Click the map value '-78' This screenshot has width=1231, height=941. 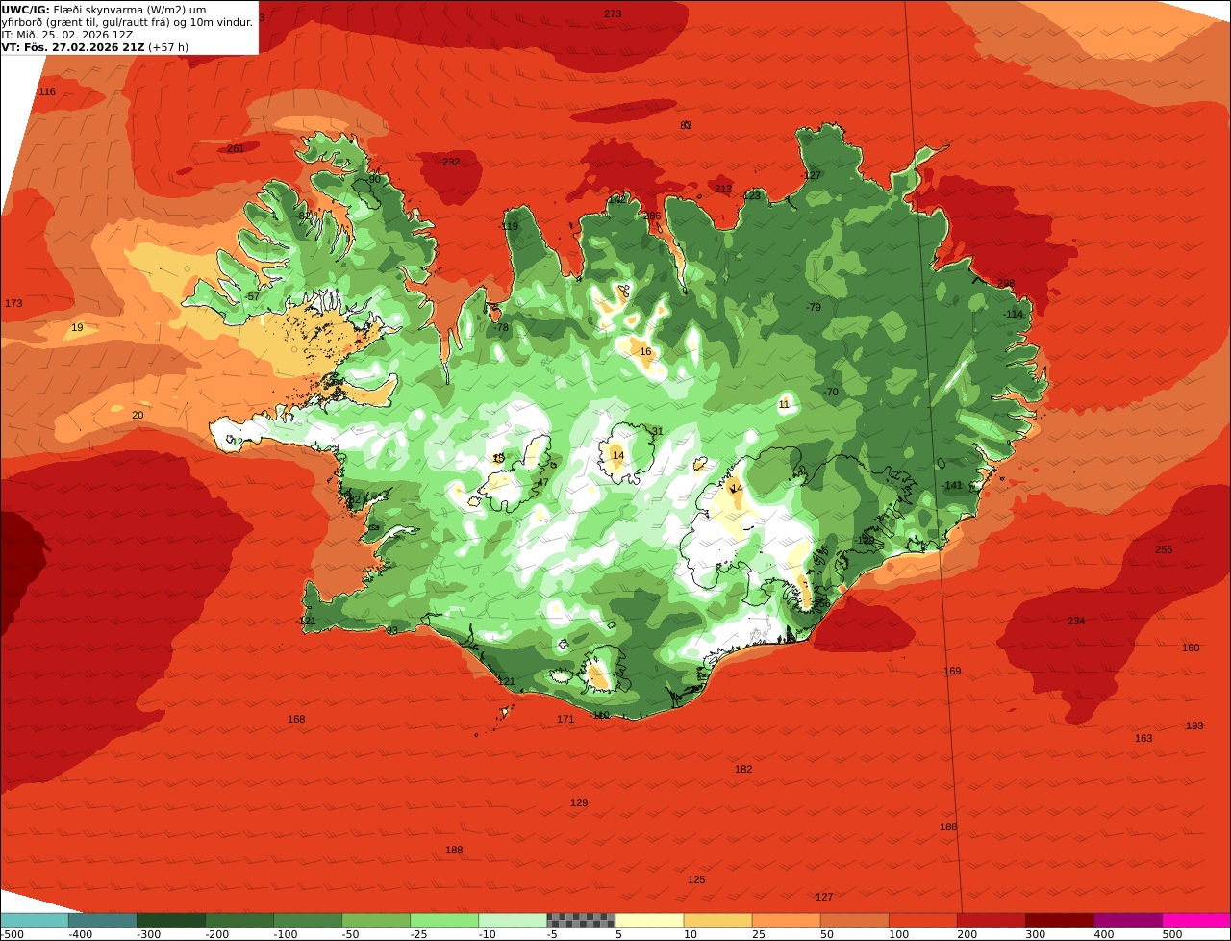[500, 327]
